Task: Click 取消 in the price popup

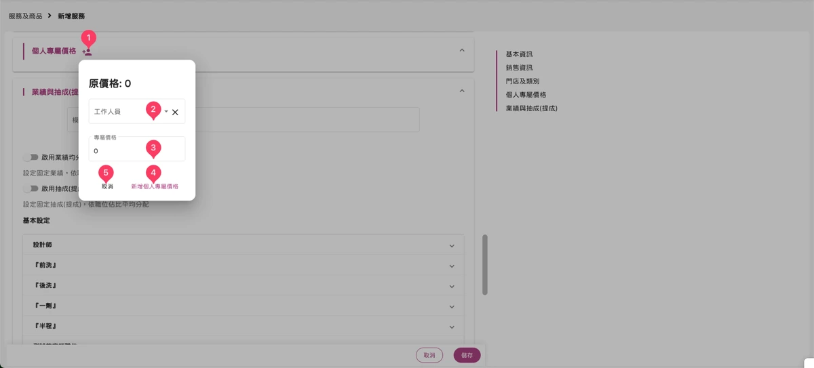Action: 107,186
